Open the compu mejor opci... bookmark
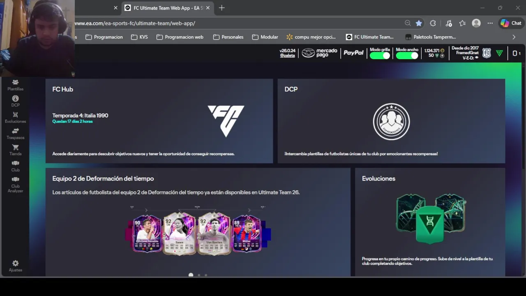This screenshot has width=526, height=296. (311, 37)
